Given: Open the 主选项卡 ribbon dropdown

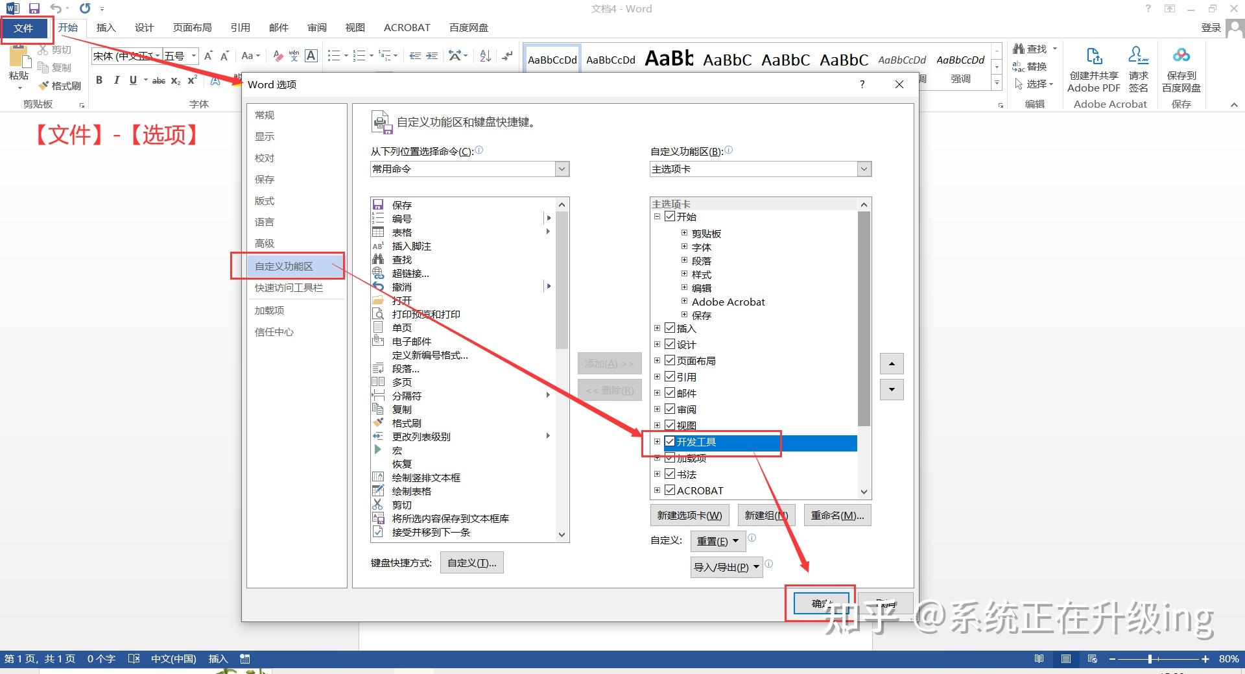Looking at the screenshot, I should [864, 169].
